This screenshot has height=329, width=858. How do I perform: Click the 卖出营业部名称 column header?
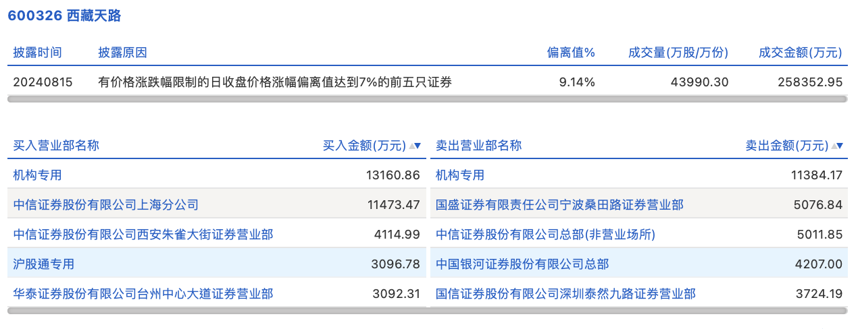point(478,146)
